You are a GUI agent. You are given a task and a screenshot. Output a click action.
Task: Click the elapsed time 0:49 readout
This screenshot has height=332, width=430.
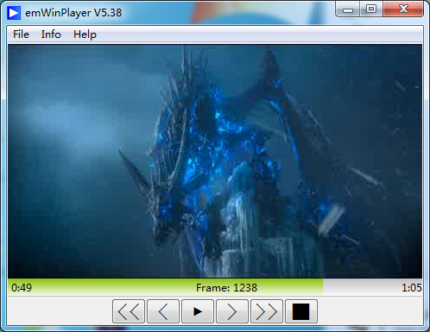(22, 288)
